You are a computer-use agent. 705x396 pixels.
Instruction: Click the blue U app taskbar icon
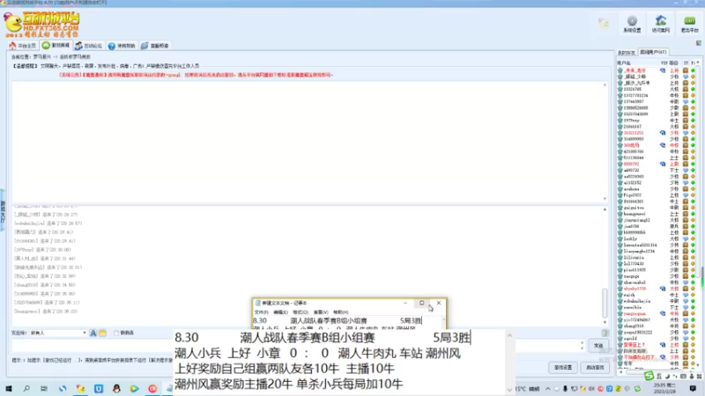99,389
